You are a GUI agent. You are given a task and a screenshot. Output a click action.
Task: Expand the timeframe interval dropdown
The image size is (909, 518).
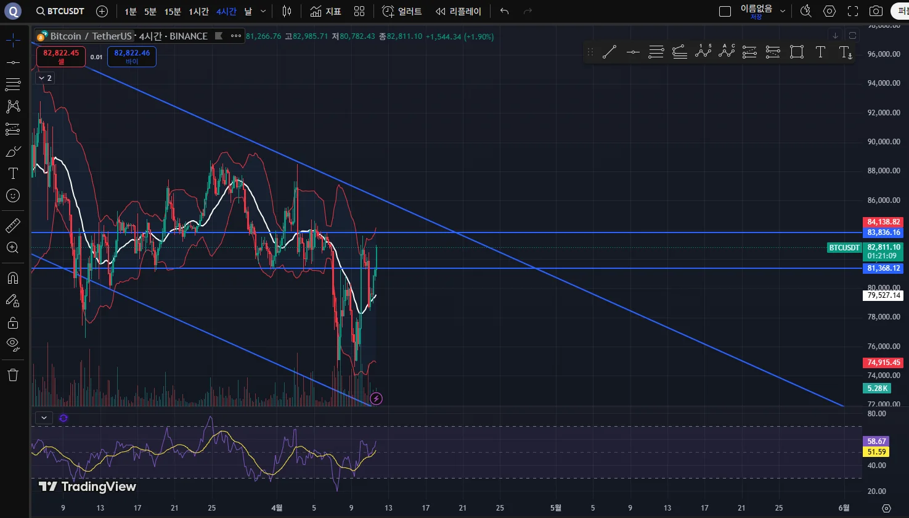[263, 11]
